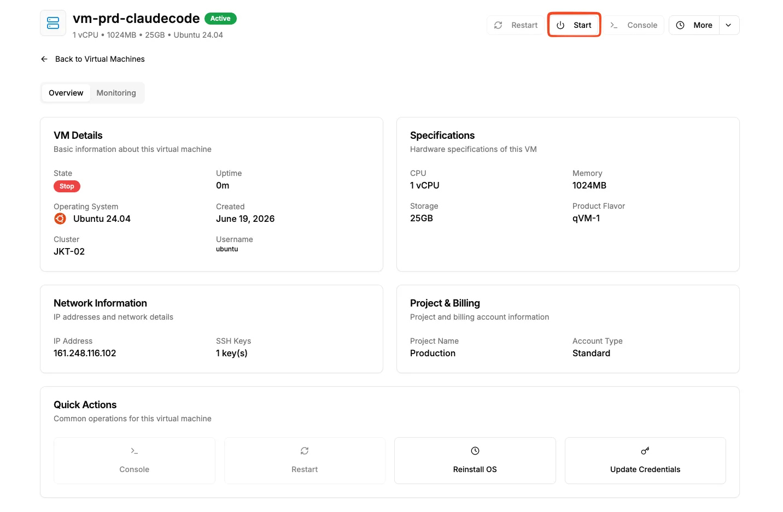783x512 pixels.
Task: Select the Overview tab
Action: pyautogui.click(x=66, y=93)
